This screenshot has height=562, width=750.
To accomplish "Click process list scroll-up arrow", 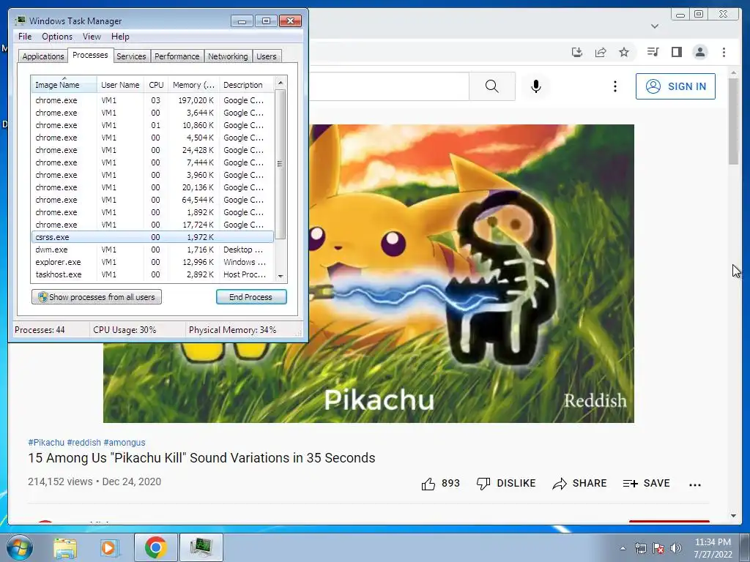I will (x=281, y=83).
